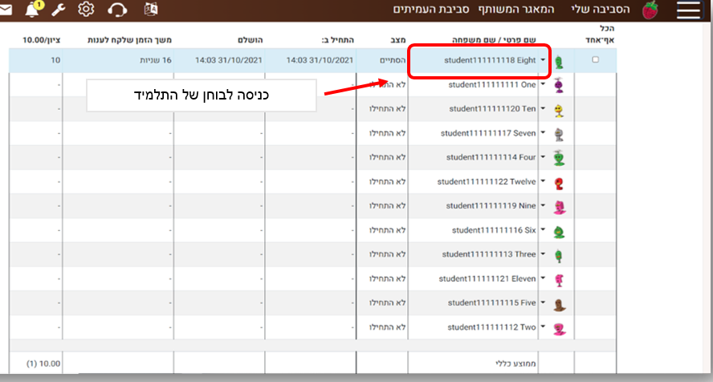Expand dropdown arrow beside student111111122 Twelve

544,182
